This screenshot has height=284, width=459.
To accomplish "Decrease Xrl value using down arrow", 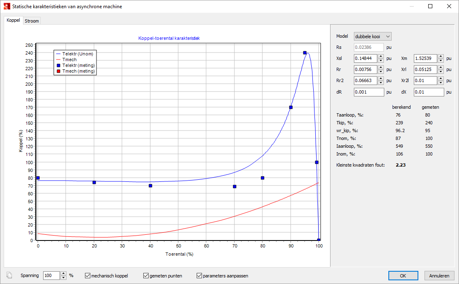I will (441, 72).
